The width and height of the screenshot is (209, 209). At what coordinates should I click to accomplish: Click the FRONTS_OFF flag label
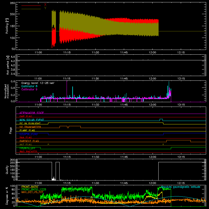[x=27, y=148]
